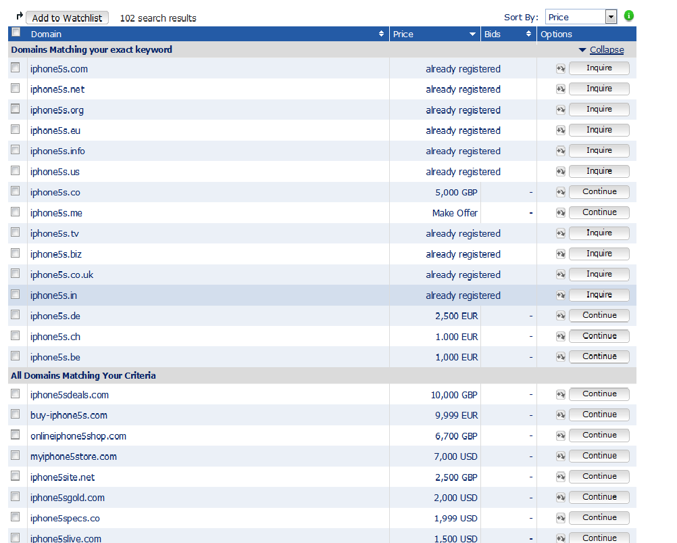The height and width of the screenshot is (543, 677).
Task: Click the 9,999 EUR price cell
Action: pos(456,416)
